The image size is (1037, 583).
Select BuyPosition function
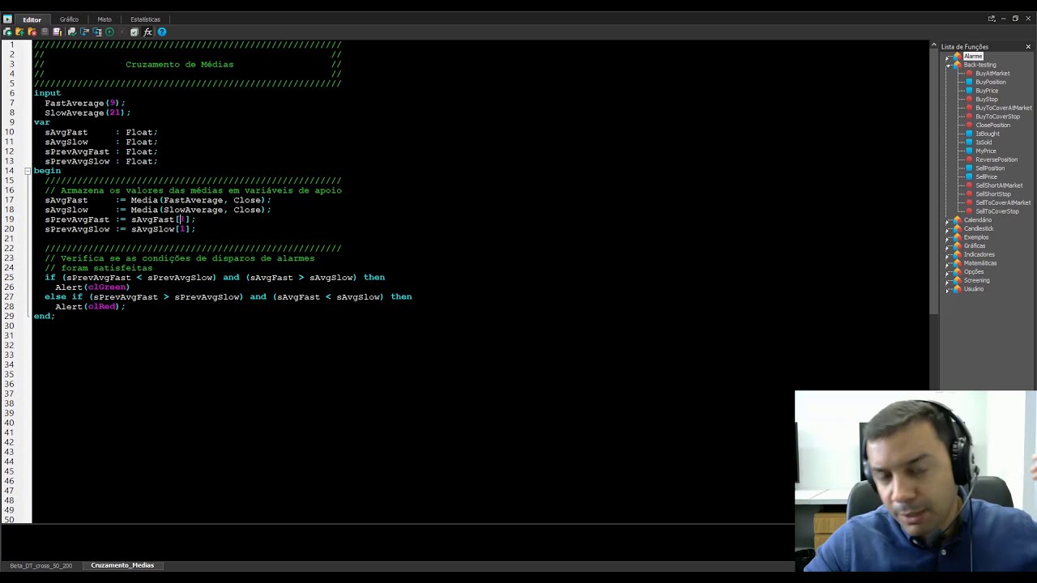[990, 82]
